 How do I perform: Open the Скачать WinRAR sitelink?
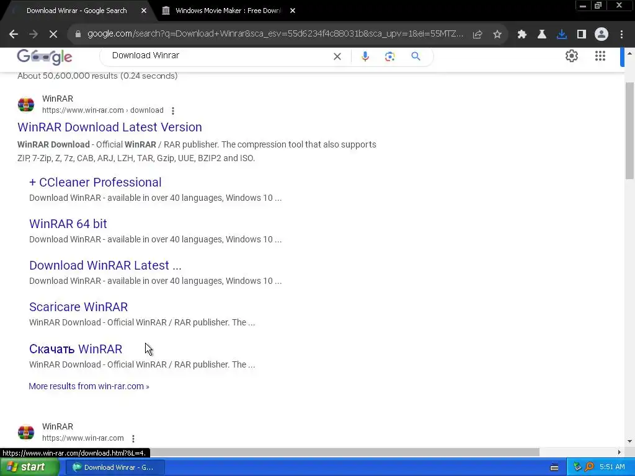(76, 349)
